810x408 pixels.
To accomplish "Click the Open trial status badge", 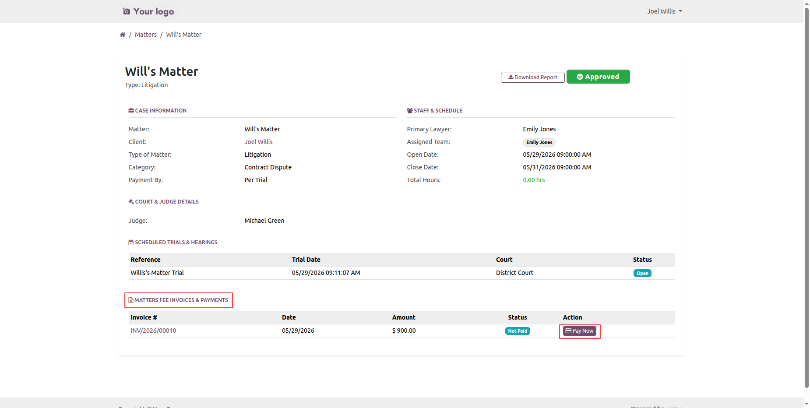I will 642,273.
